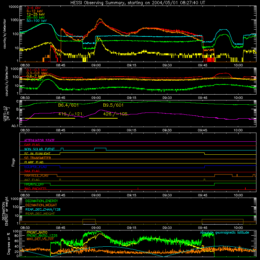Select the SAA_FLAG label
The width and height of the screenshot is (260, 260).
pos(32,171)
